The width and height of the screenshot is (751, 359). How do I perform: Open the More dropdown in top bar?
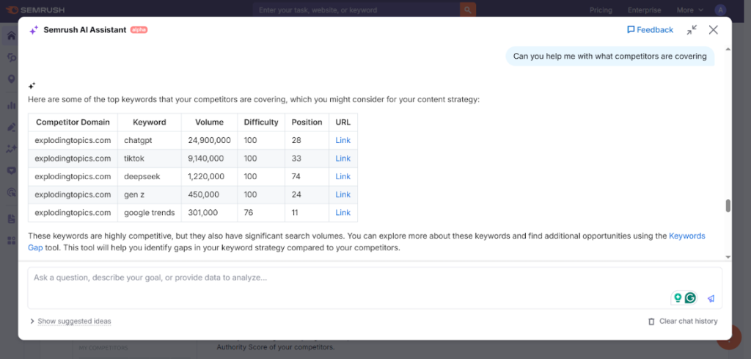tap(689, 10)
